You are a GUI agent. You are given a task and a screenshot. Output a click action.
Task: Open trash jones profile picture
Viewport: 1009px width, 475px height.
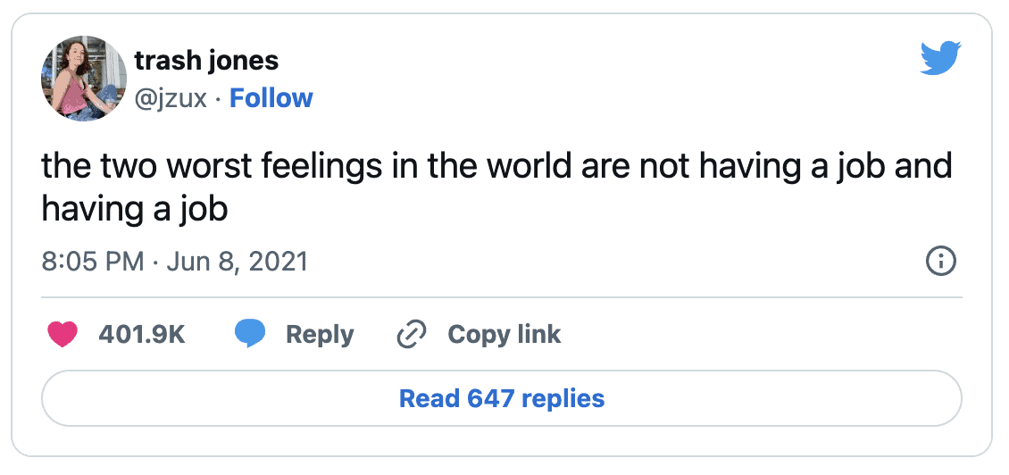[84, 79]
